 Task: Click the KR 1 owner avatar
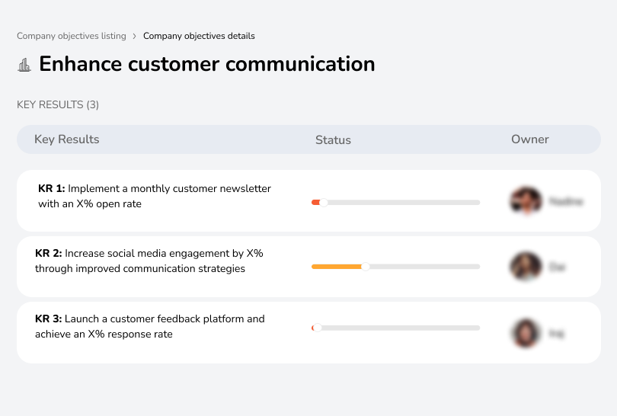point(526,200)
